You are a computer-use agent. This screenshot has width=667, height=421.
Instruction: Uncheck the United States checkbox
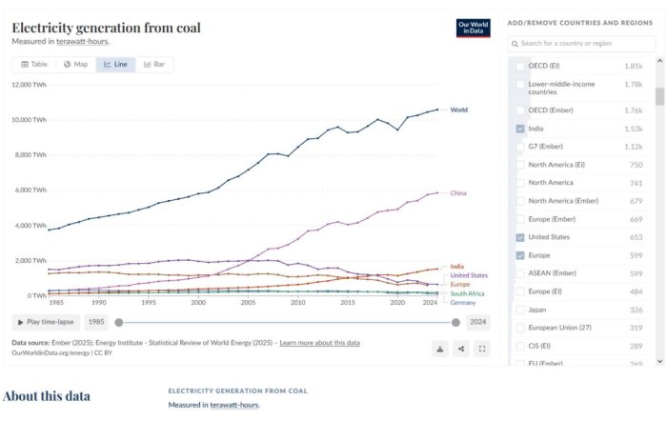click(x=520, y=237)
